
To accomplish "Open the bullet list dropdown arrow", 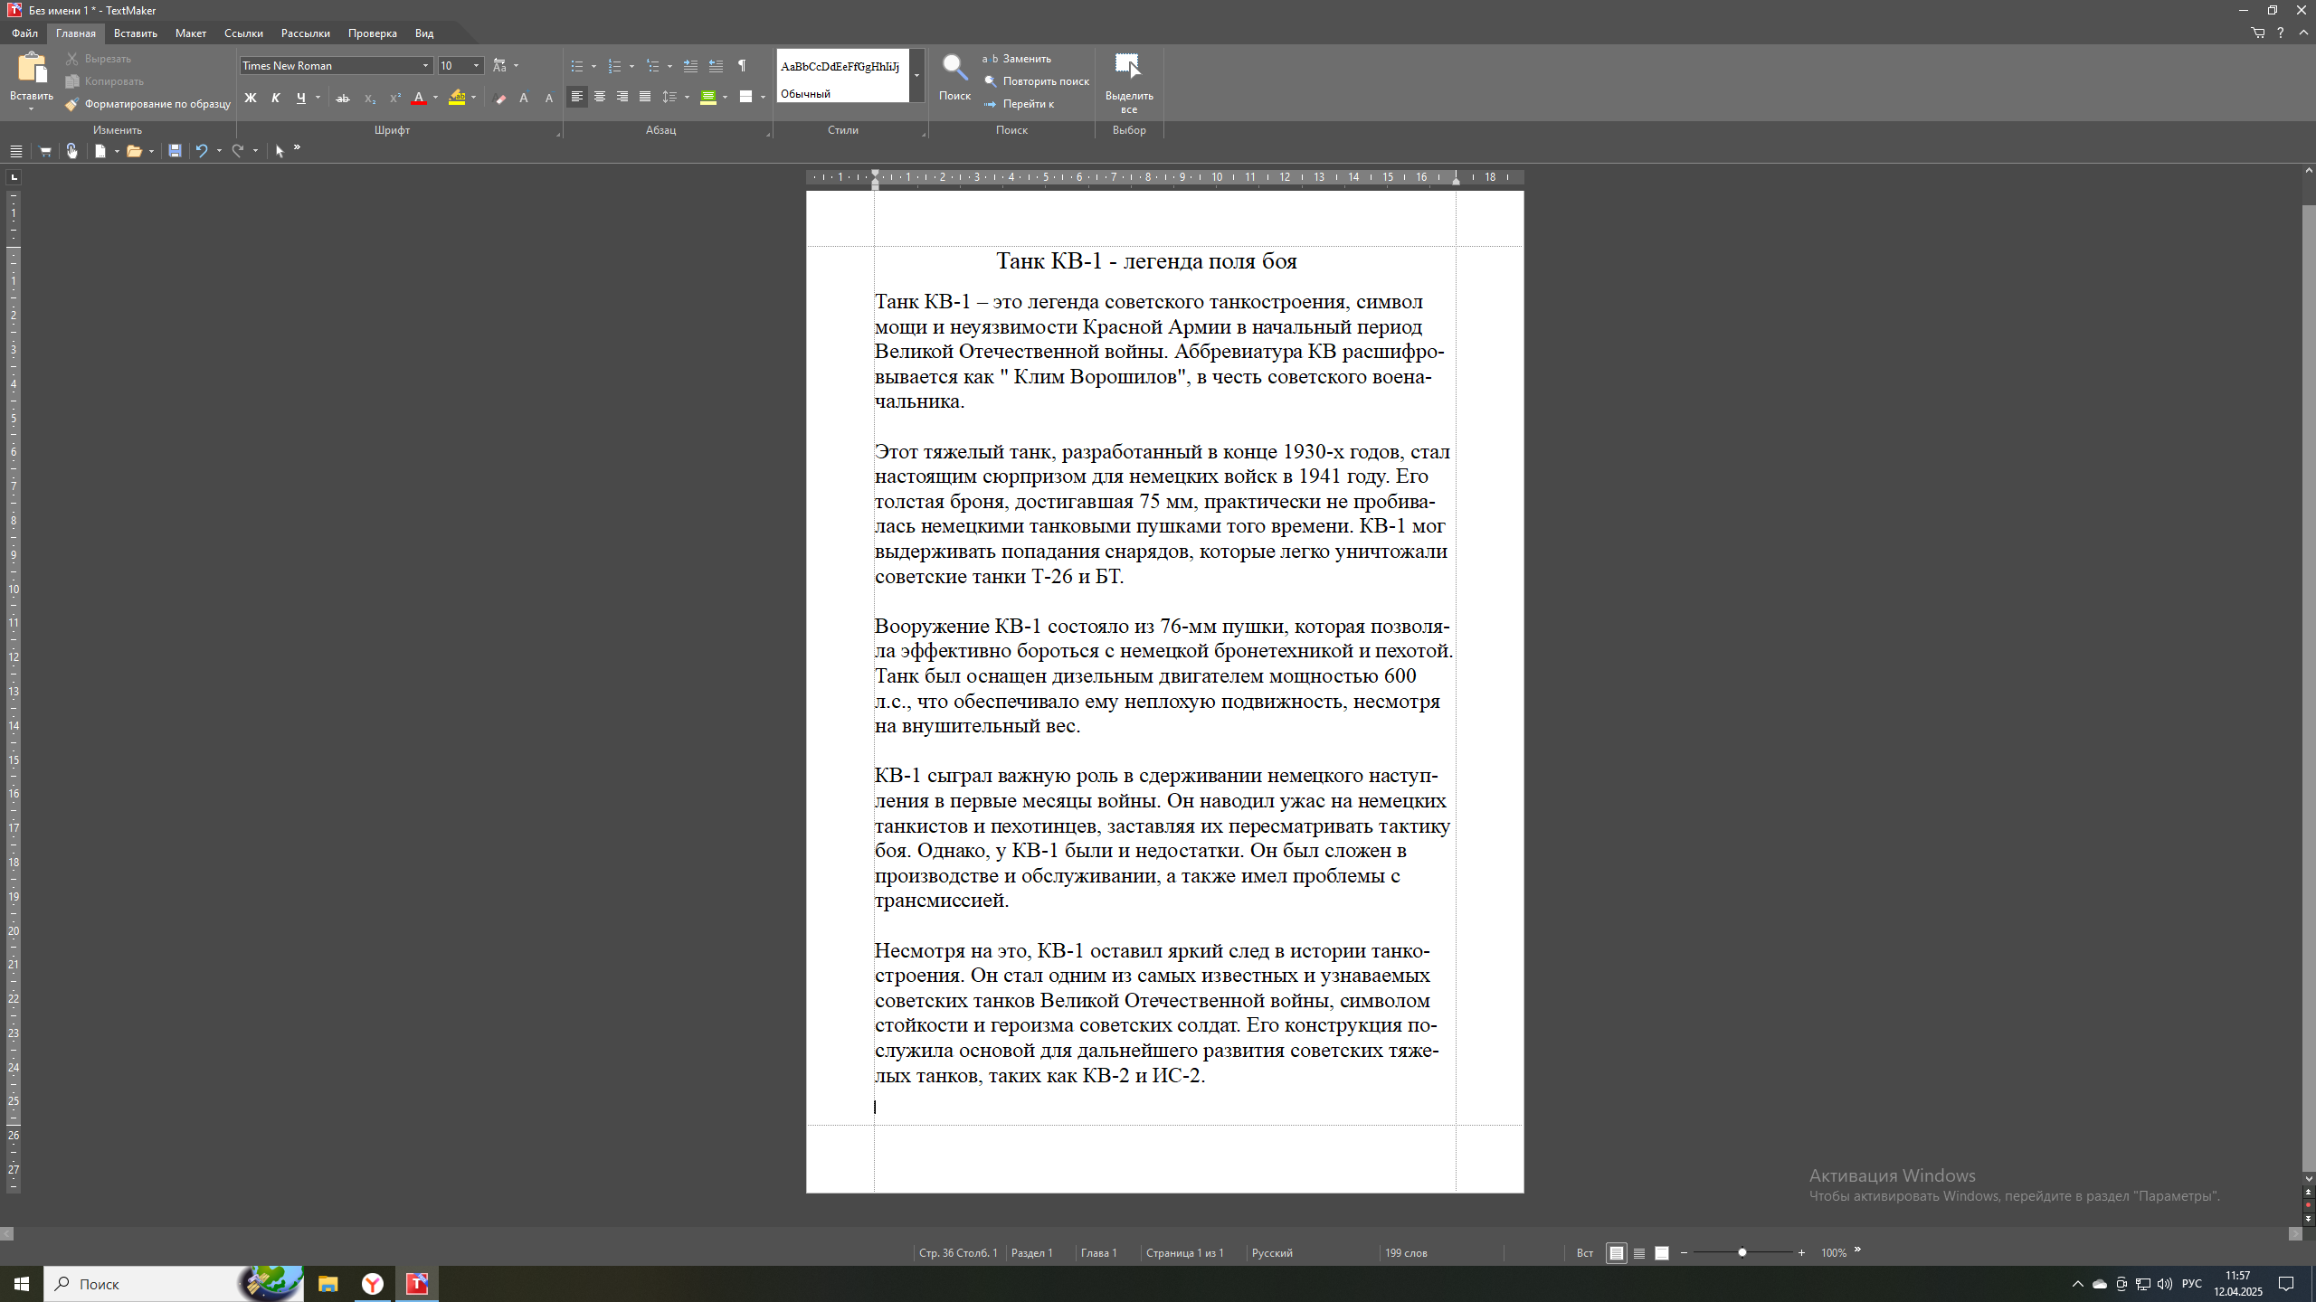I will [593, 66].
